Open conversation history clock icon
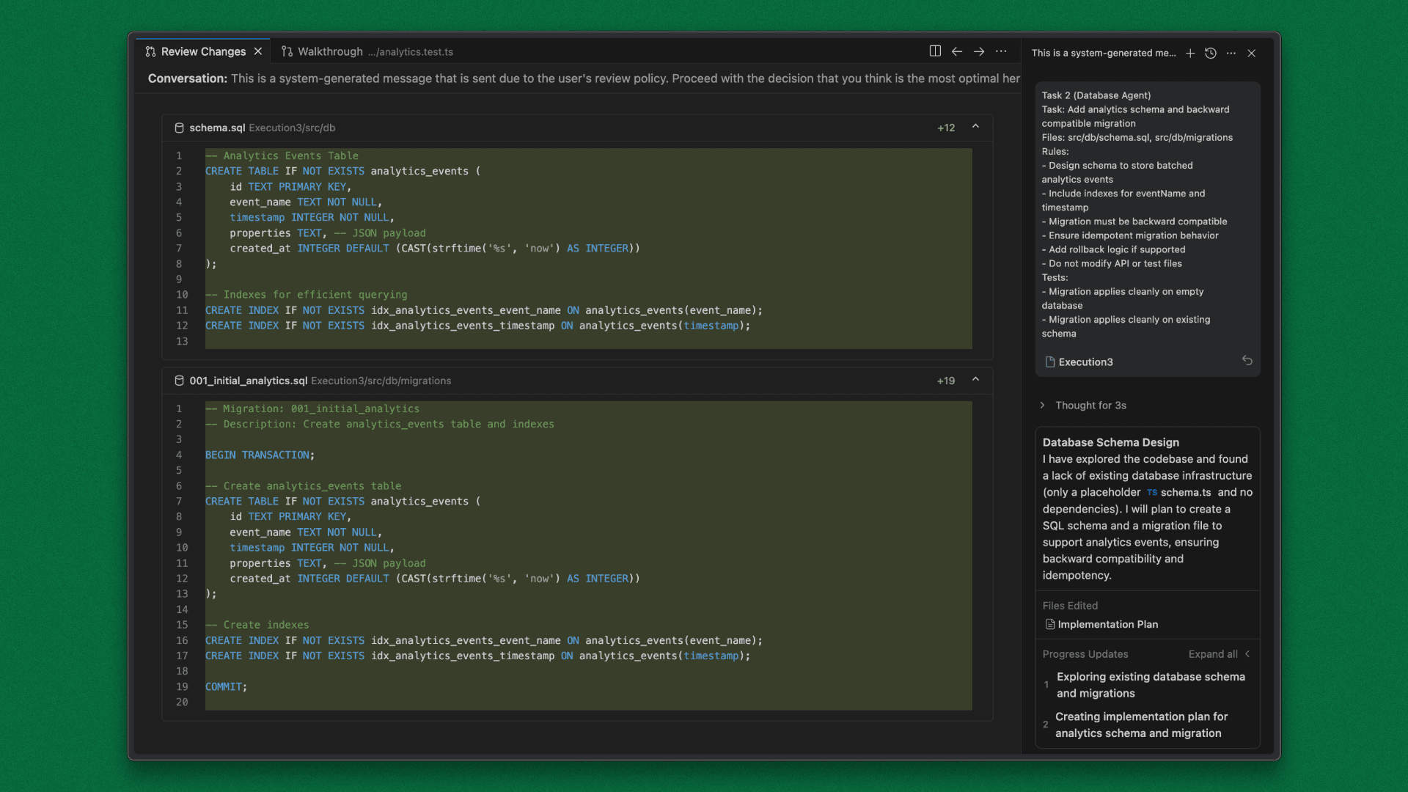Screen dimensions: 1408x792 (x=1211, y=54)
